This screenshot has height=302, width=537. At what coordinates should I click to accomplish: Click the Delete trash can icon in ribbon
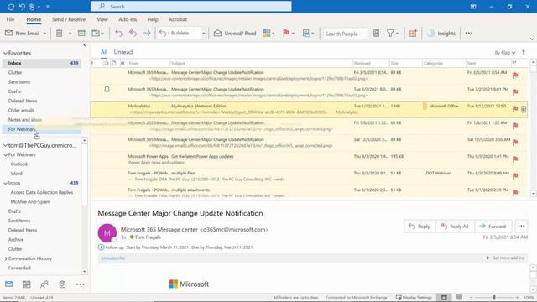coord(60,34)
